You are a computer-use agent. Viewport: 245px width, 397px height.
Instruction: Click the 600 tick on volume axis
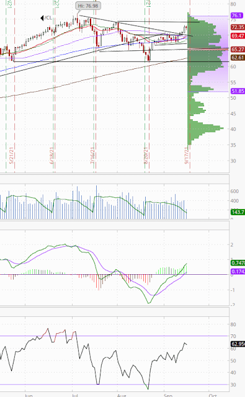234,191
